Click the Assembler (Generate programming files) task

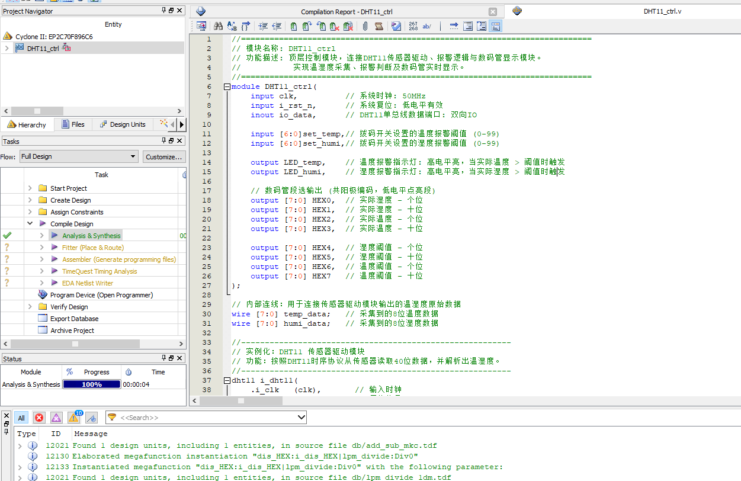coord(119,259)
